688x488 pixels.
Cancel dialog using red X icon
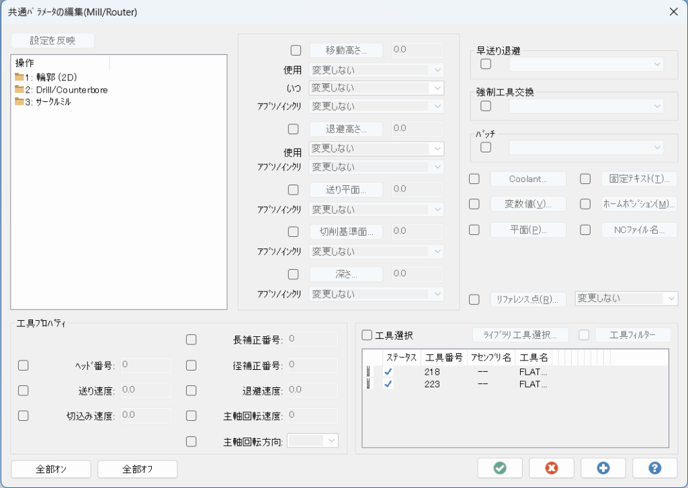tap(552, 468)
